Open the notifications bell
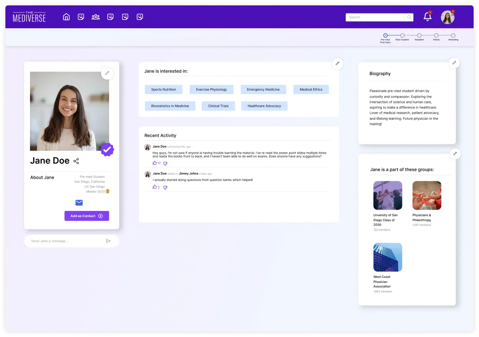The image size is (479, 337). (427, 17)
